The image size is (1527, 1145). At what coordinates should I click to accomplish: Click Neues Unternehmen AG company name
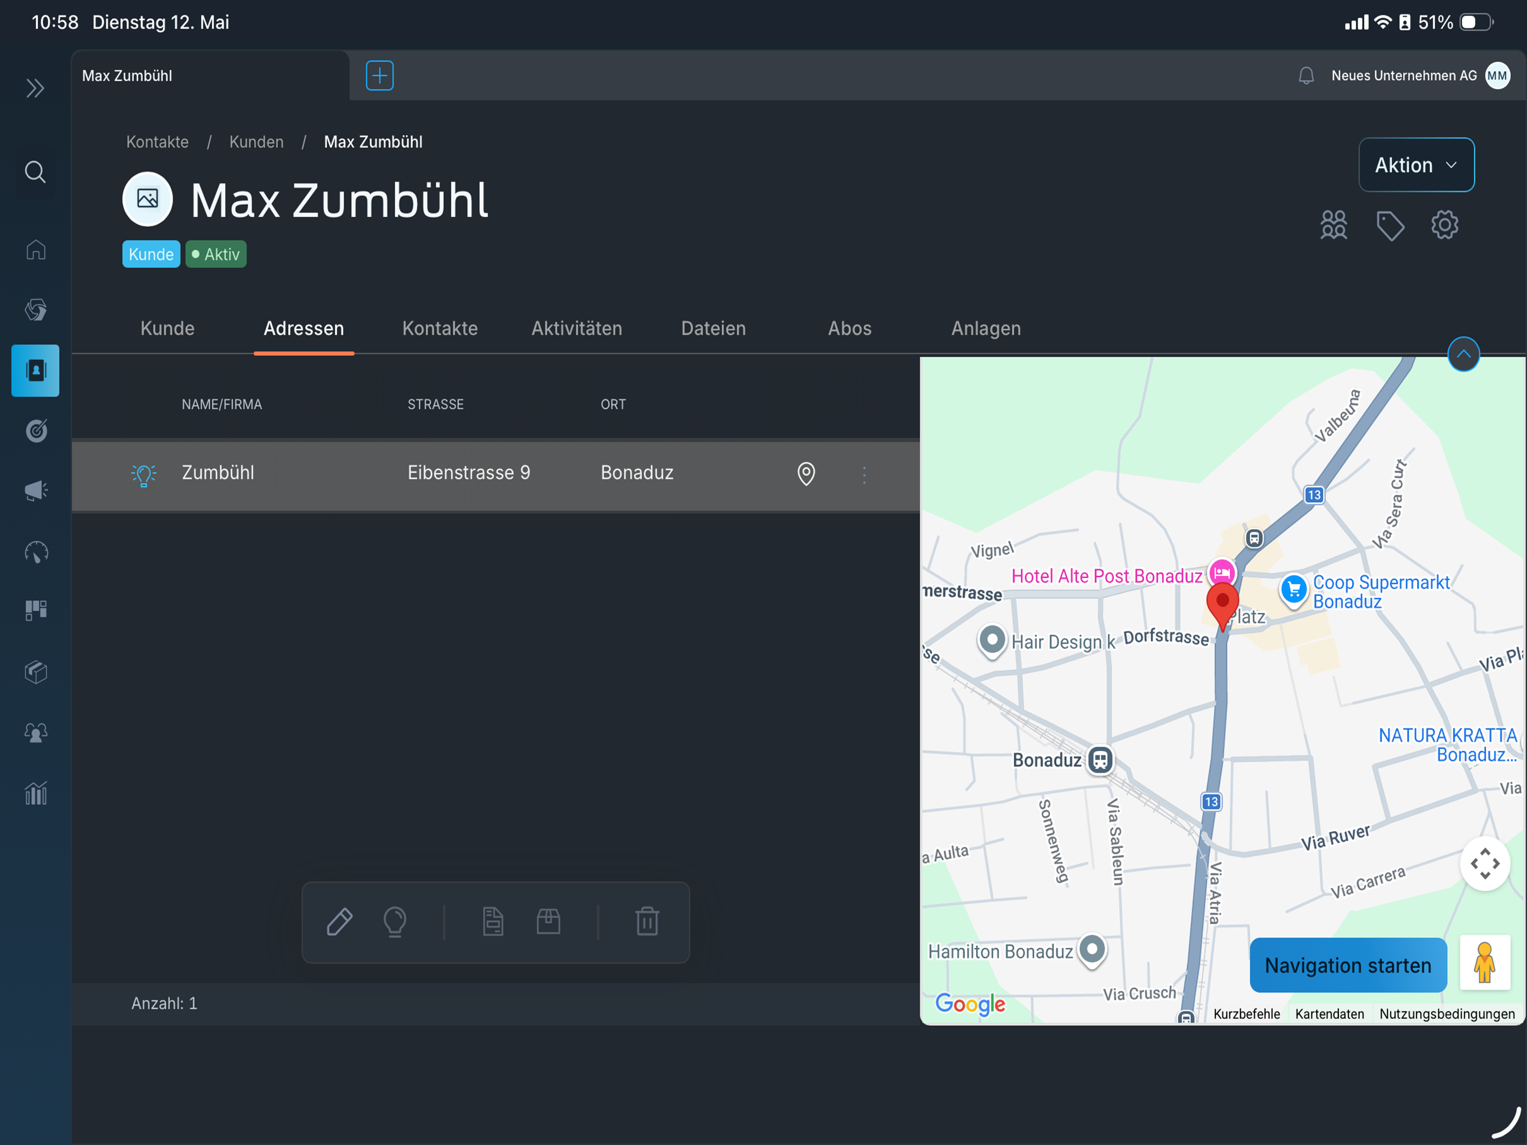(1404, 76)
